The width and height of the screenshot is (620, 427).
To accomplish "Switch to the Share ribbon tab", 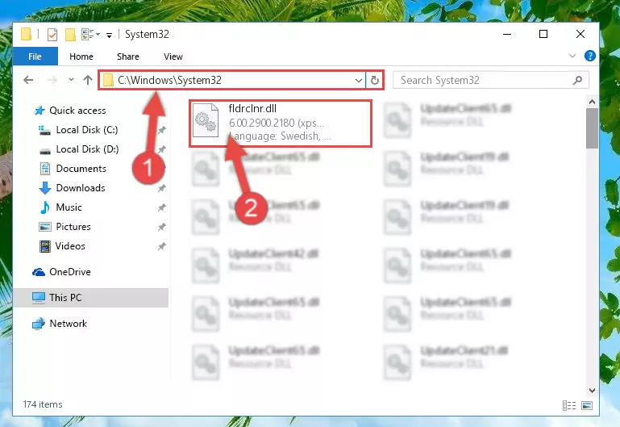I will coord(127,57).
